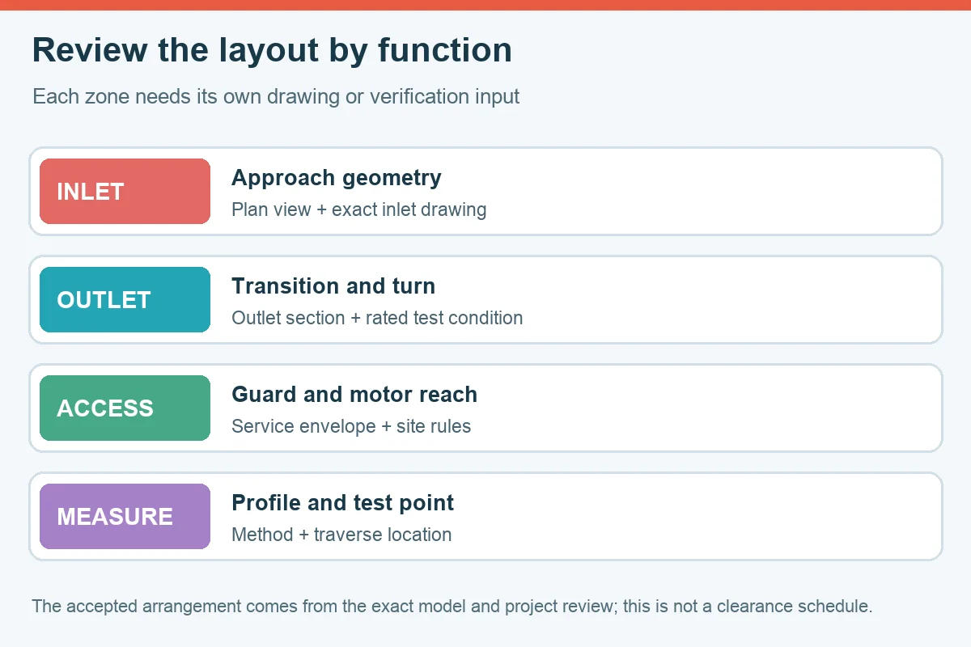Click the Profile and test point heading
This screenshot has height=647, width=971.
(343, 503)
